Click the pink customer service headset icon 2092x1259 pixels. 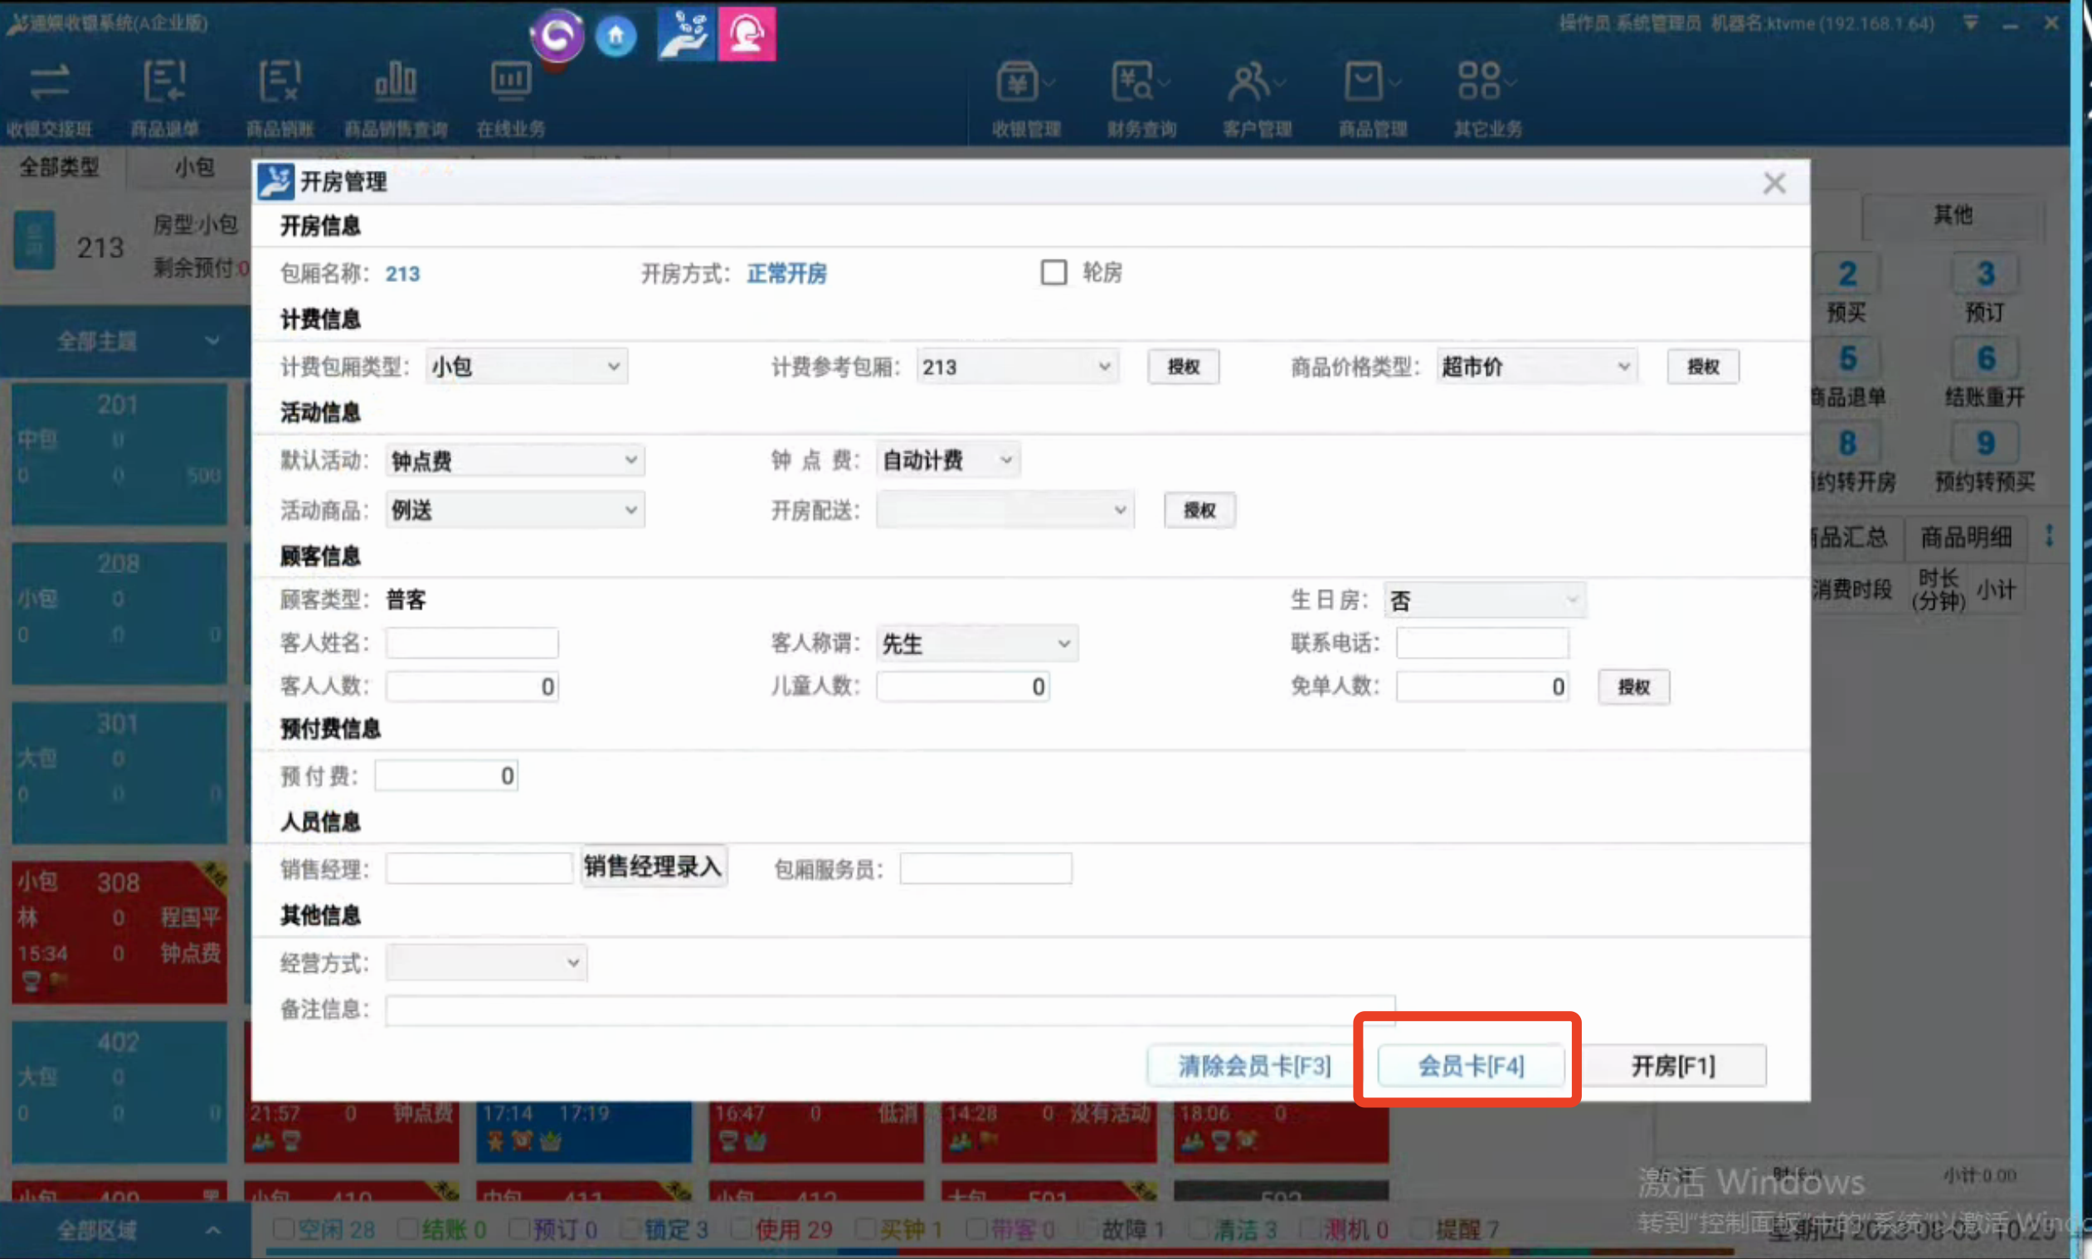(x=747, y=34)
